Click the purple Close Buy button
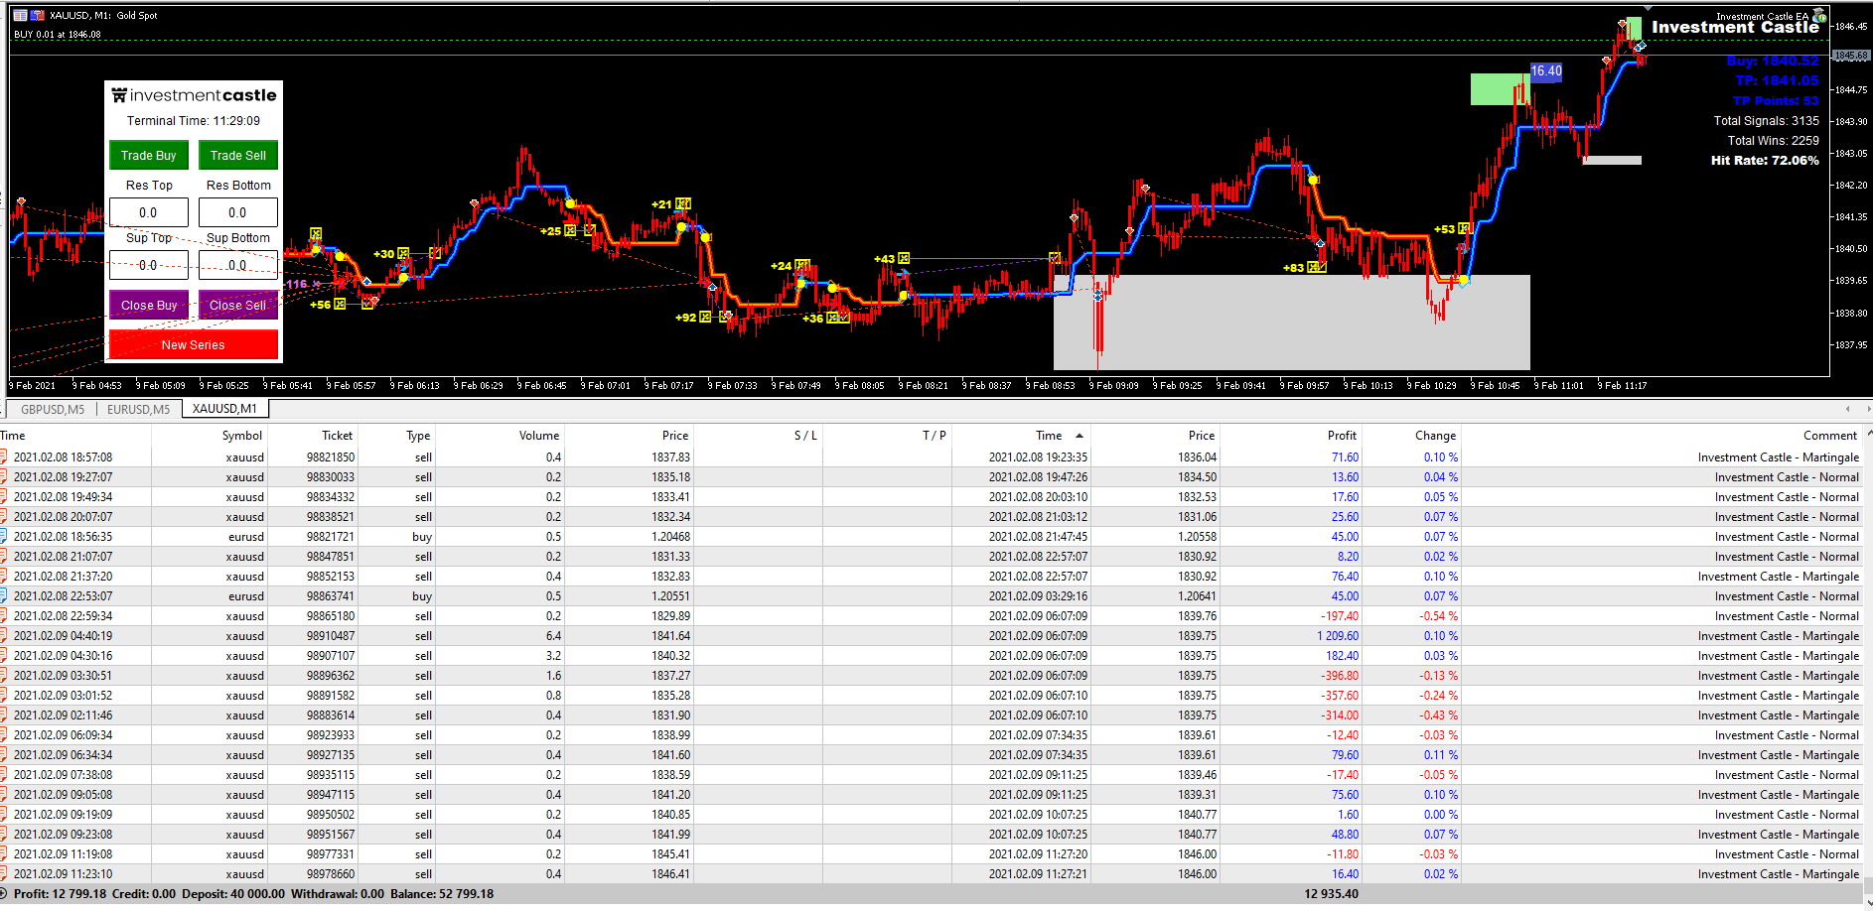 point(149,306)
